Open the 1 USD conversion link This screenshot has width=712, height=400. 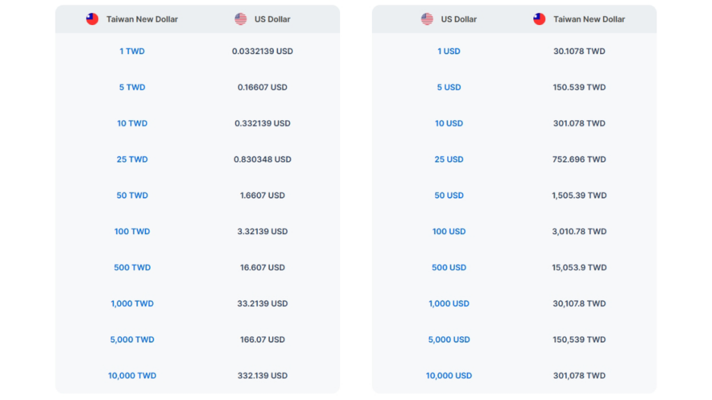coord(449,51)
